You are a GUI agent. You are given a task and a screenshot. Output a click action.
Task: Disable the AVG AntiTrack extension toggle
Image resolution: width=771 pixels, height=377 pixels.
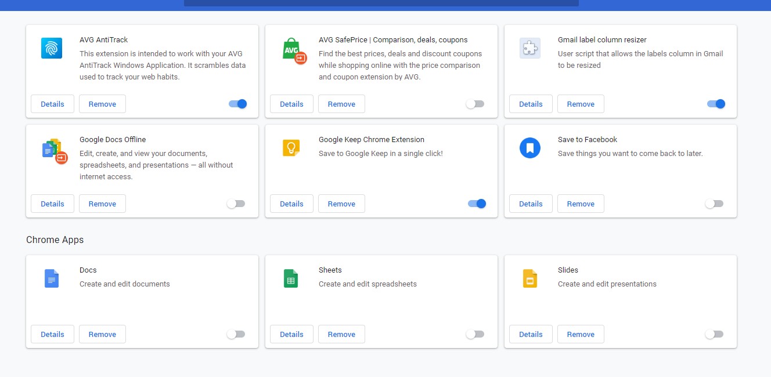tap(238, 104)
